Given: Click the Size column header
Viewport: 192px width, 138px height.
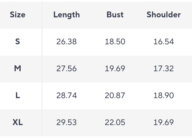Looking at the screenshot, I should 17,15.
